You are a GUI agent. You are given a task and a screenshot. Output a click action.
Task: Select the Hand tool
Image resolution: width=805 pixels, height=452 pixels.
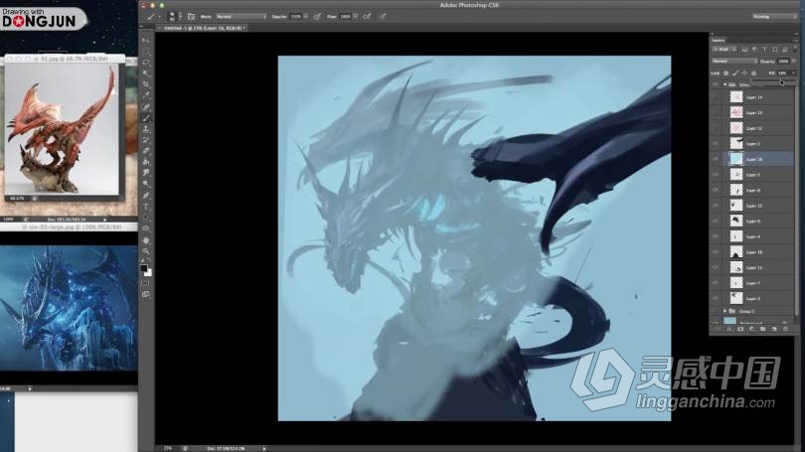click(146, 240)
